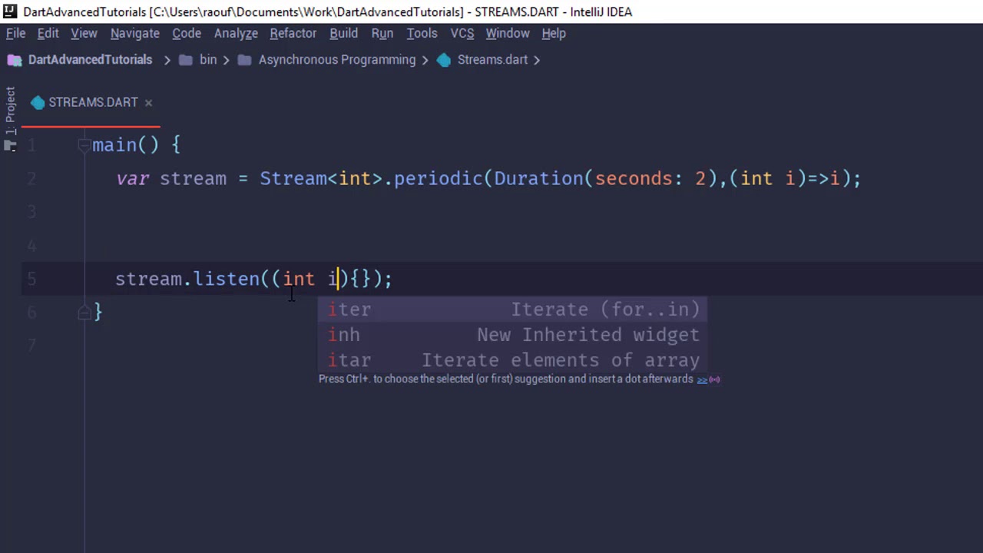This screenshot has width=983, height=553.
Task: Select the STREAMS.DART editor tab
Action: [92, 102]
